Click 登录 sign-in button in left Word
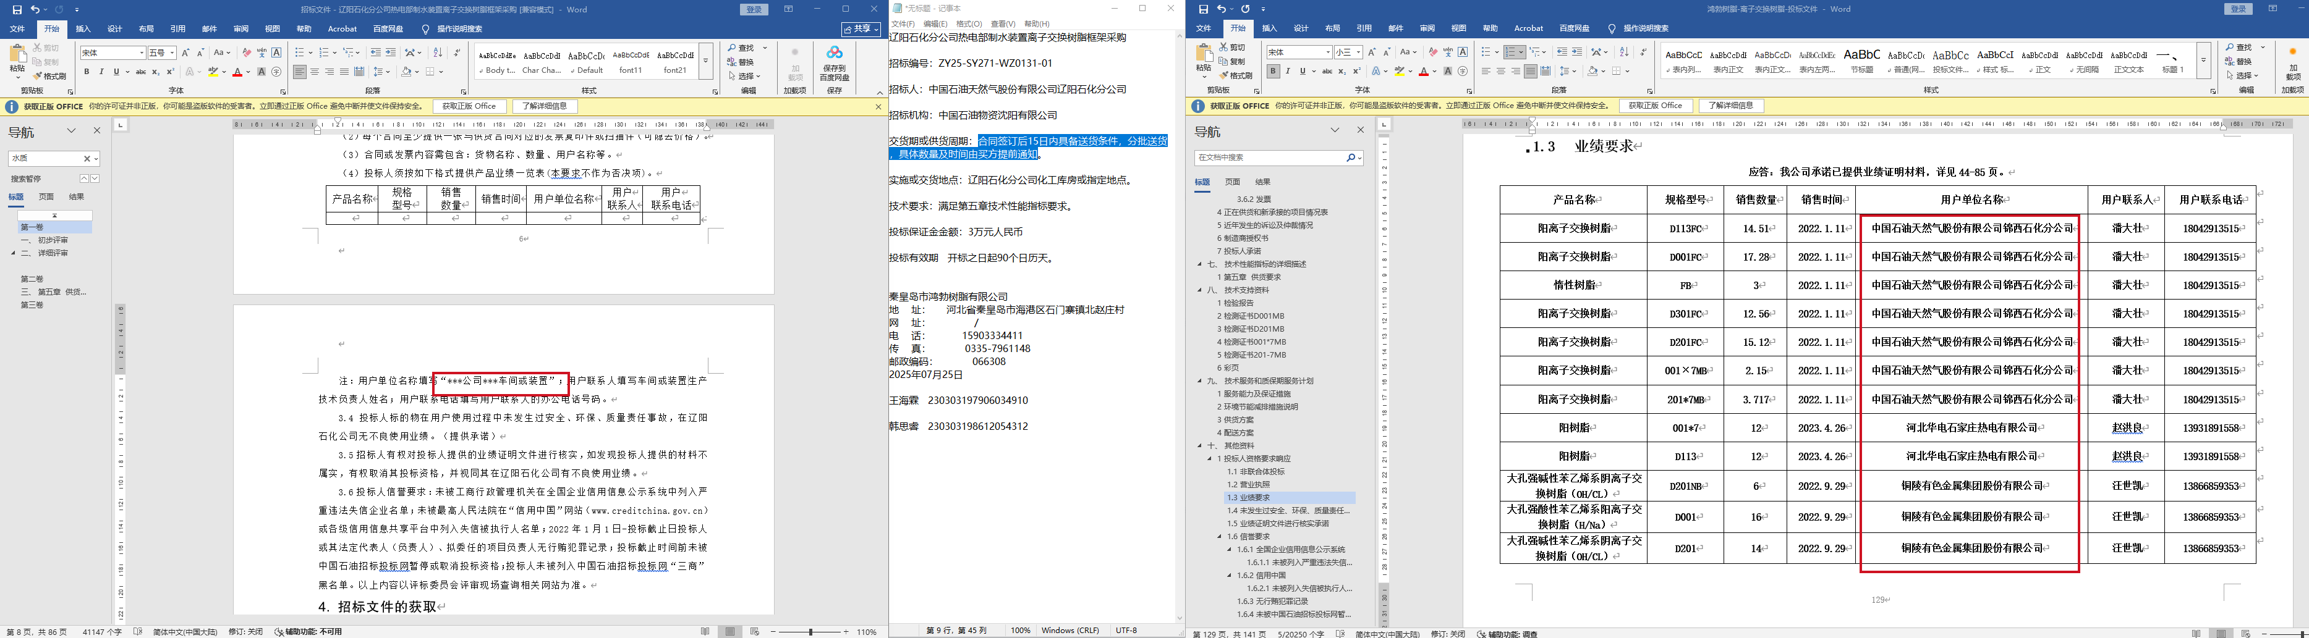The height and width of the screenshot is (638, 2309). coord(755,9)
